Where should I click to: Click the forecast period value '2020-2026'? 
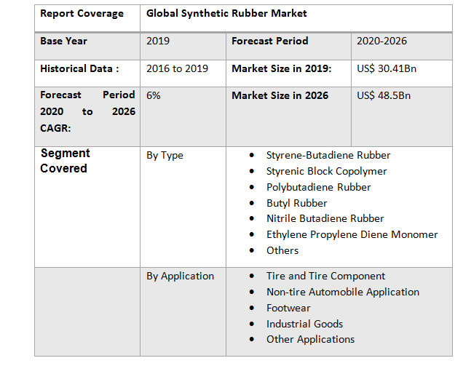pos(383,41)
